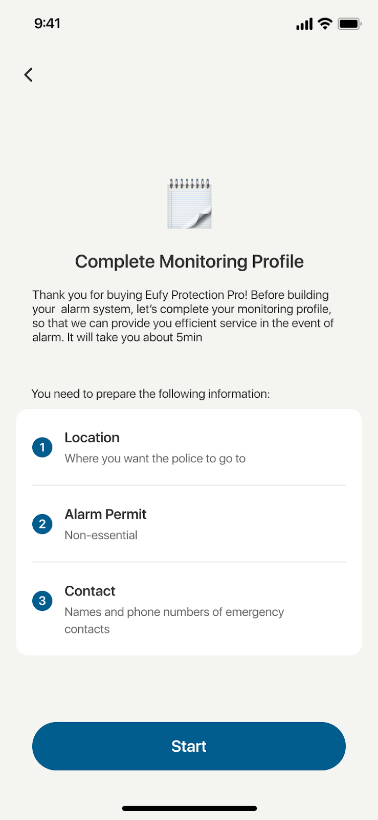Screen dimensions: 378x820
Task: Tap the battery icon in status bar
Action: (350, 24)
